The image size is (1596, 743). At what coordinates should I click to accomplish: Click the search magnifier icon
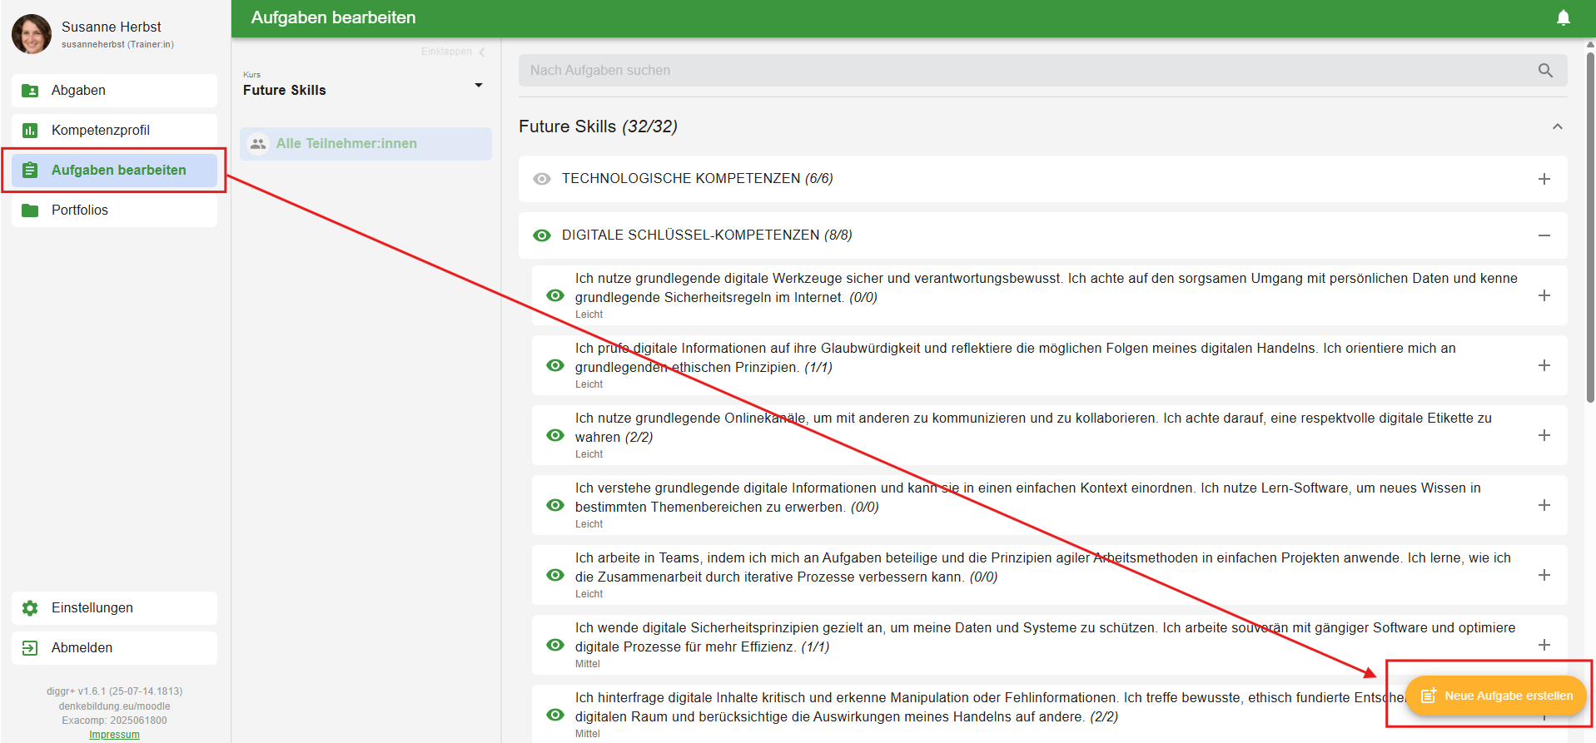1544,71
